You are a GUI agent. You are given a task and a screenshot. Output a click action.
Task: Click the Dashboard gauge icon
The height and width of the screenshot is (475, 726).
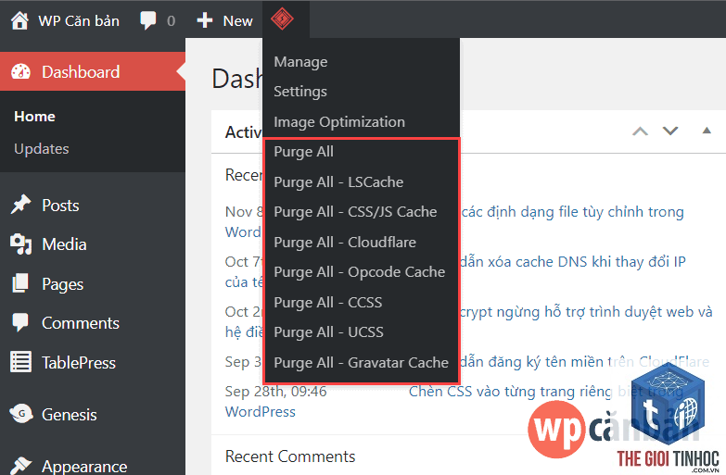pyautogui.click(x=20, y=71)
